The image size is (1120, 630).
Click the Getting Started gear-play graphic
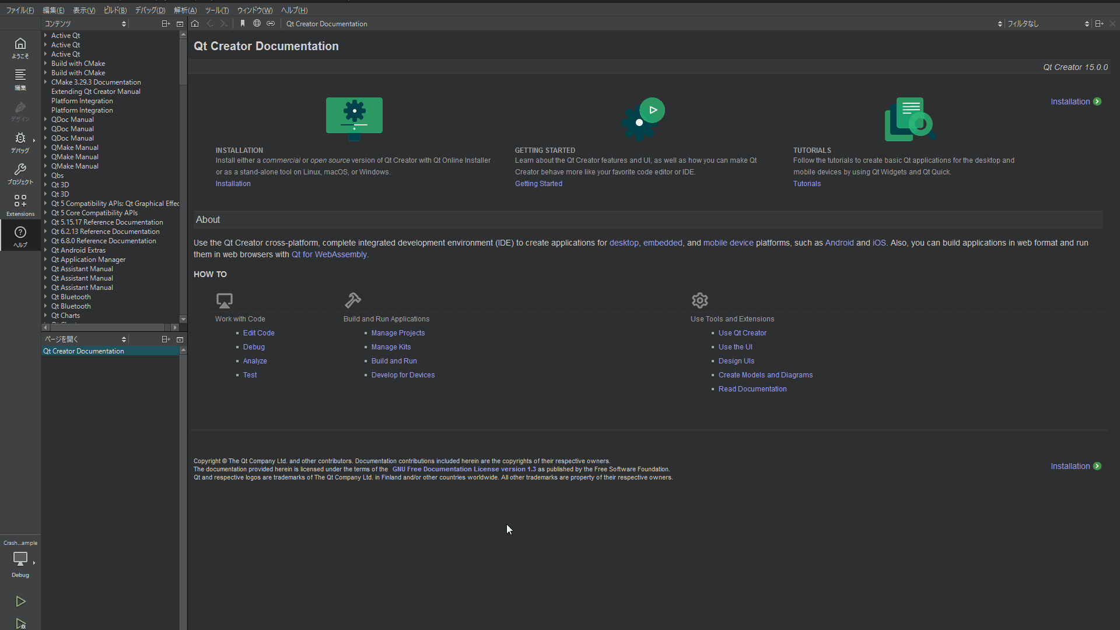coord(643,119)
